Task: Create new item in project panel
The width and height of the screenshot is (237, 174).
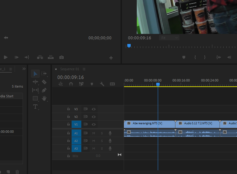Action: pyautogui.click(x=8, y=172)
